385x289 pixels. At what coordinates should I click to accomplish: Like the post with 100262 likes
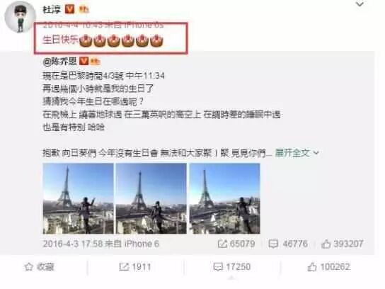[x=329, y=267]
